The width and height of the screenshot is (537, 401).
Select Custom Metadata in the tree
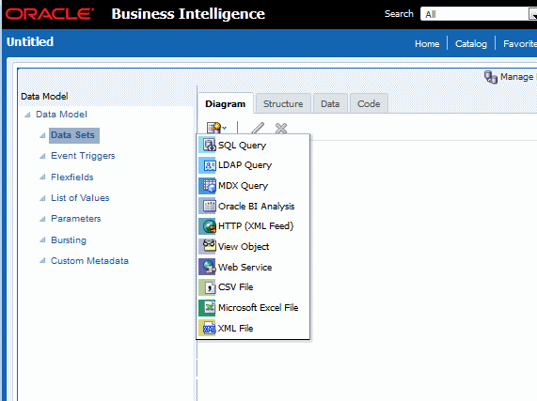89,261
